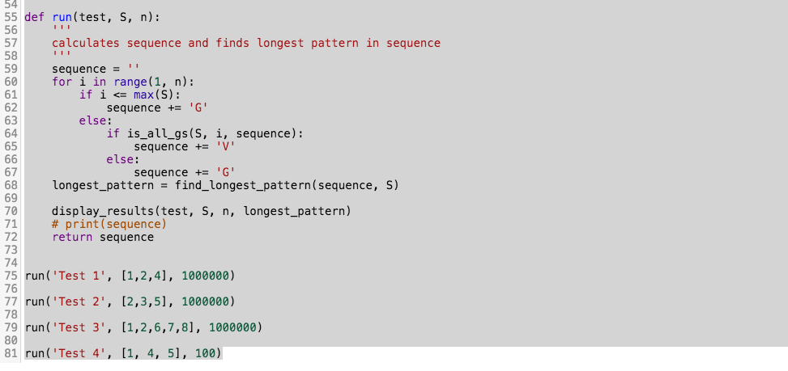
Task: Click line number 68 in the gutter
Action: tap(11, 186)
